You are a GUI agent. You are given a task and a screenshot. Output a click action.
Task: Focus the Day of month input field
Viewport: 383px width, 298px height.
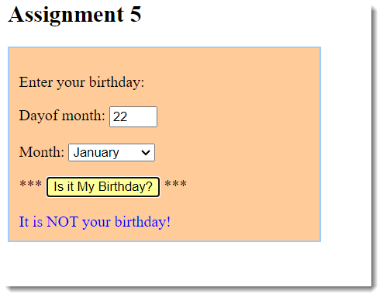point(133,116)
